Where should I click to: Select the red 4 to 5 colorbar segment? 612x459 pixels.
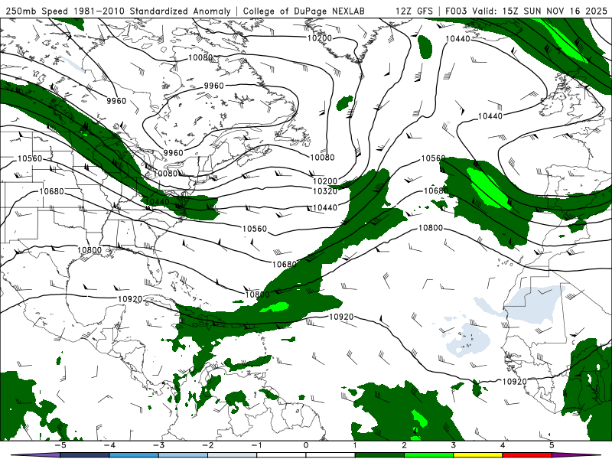coord(527,455)
